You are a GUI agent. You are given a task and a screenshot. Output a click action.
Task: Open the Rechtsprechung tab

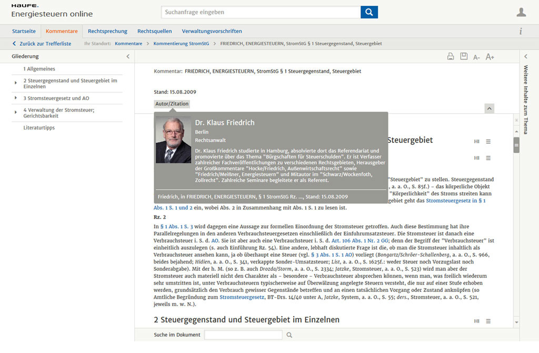(107, 31)
